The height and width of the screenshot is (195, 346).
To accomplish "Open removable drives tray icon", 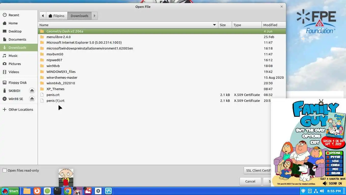I will coord(310,191).
